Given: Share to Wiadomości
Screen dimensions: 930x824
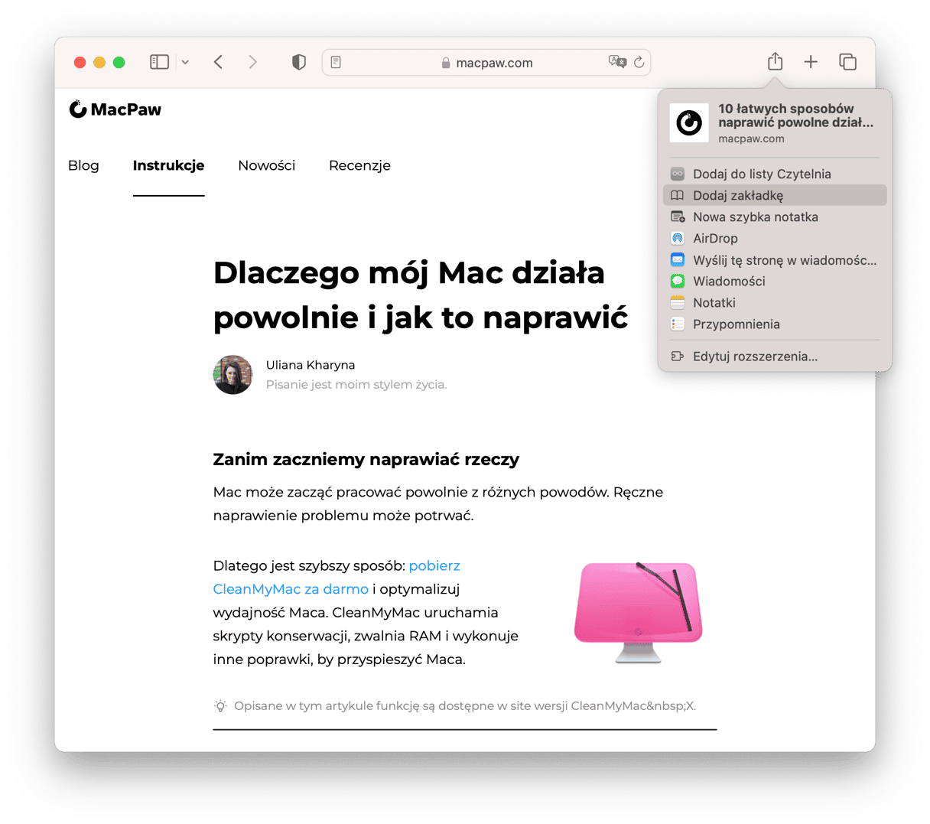Looking at the screenshot, I should (x=775, y=281).
